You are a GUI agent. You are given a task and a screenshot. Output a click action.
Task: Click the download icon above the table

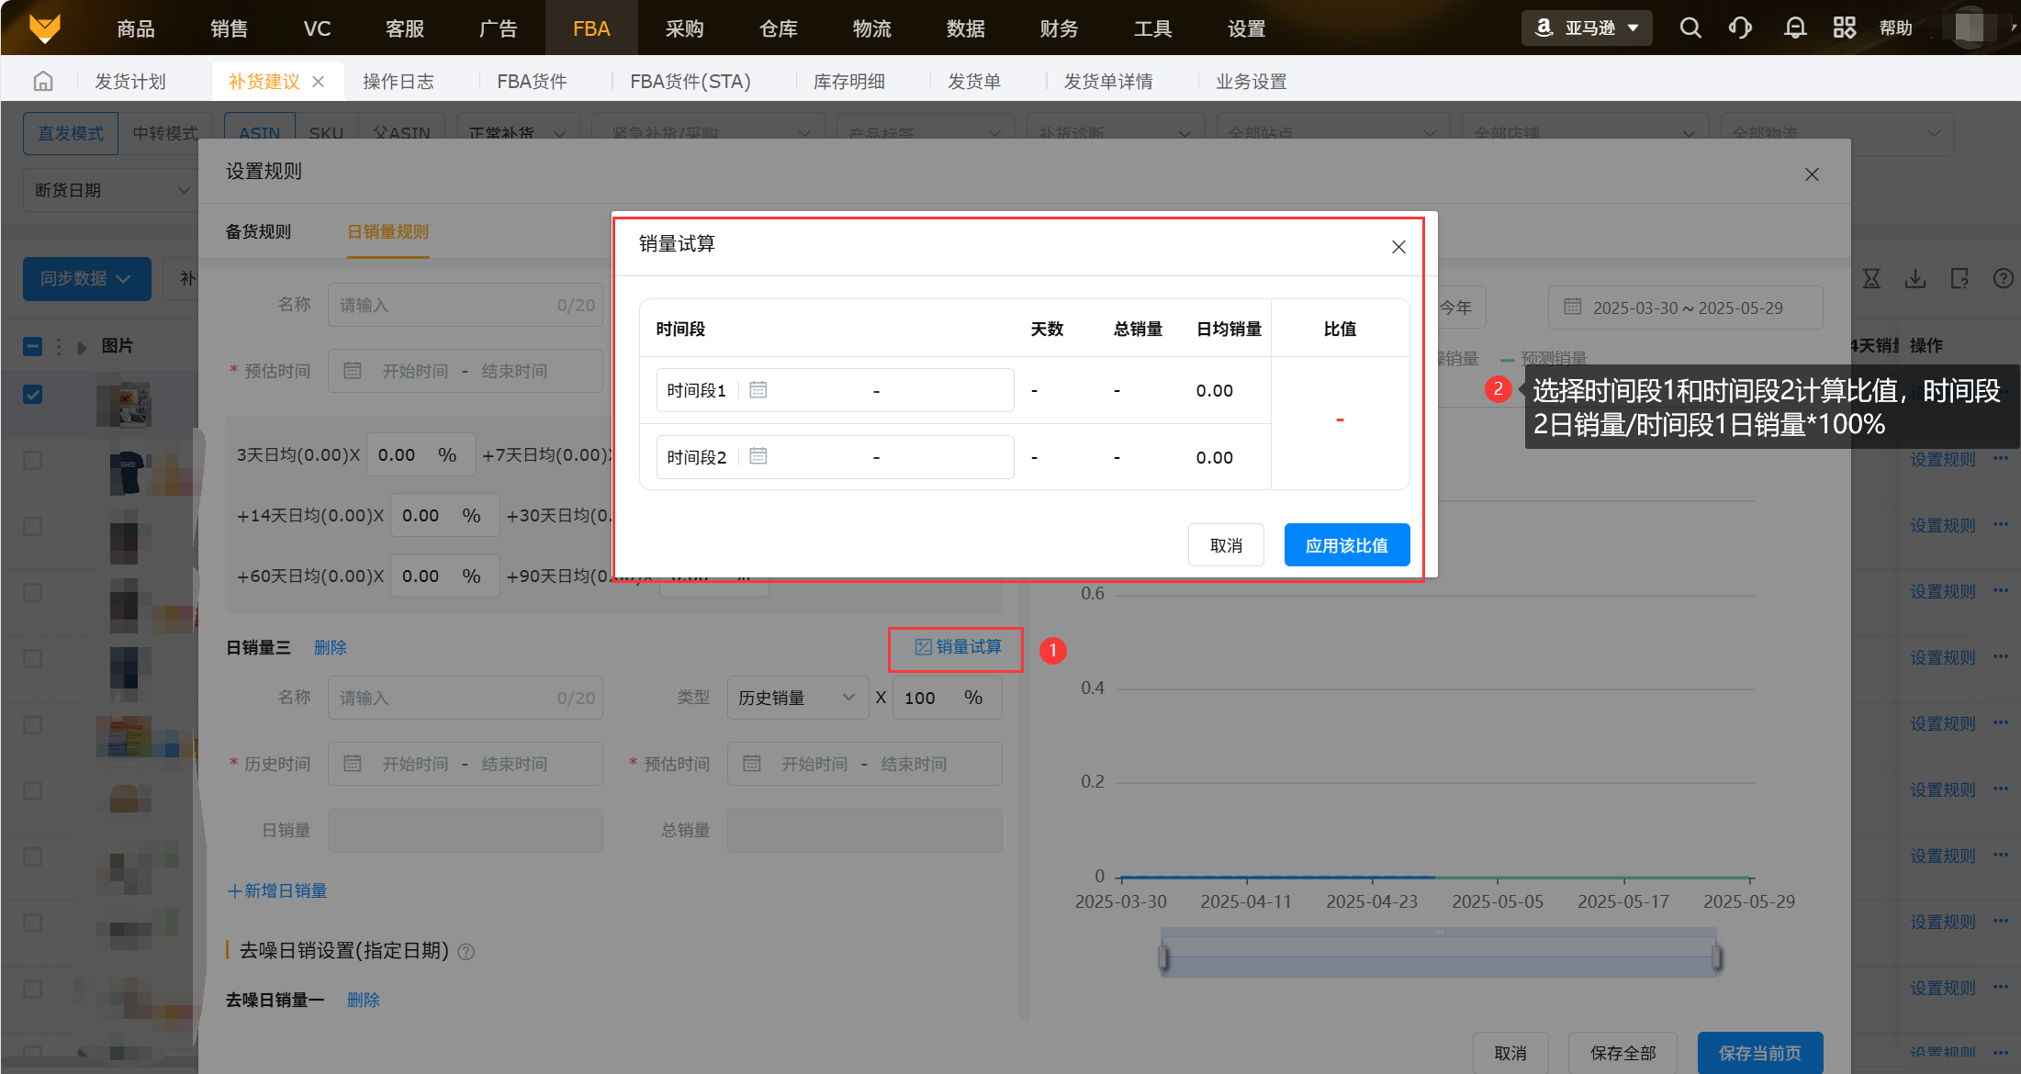pos(1915,279)
